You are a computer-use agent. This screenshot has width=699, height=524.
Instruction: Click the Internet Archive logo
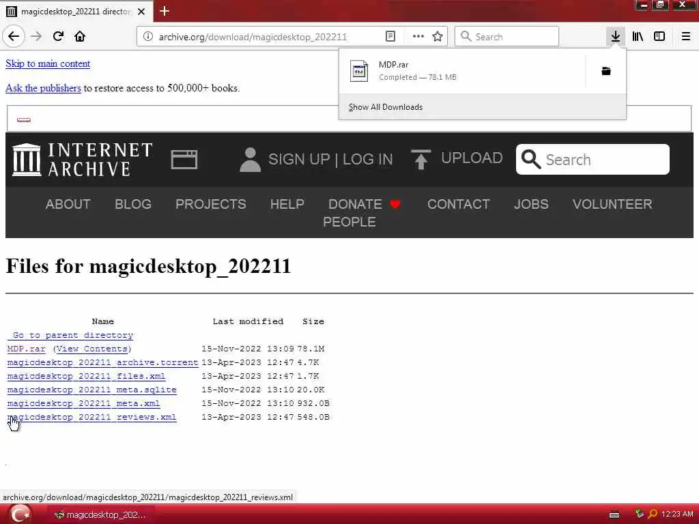(x=83, y=160)
